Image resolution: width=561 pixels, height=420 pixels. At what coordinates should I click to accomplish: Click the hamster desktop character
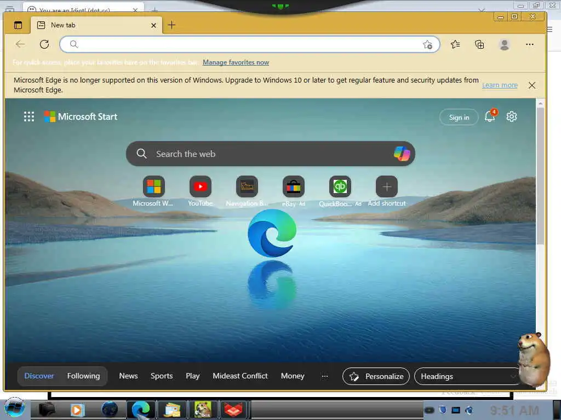point(534,359)
